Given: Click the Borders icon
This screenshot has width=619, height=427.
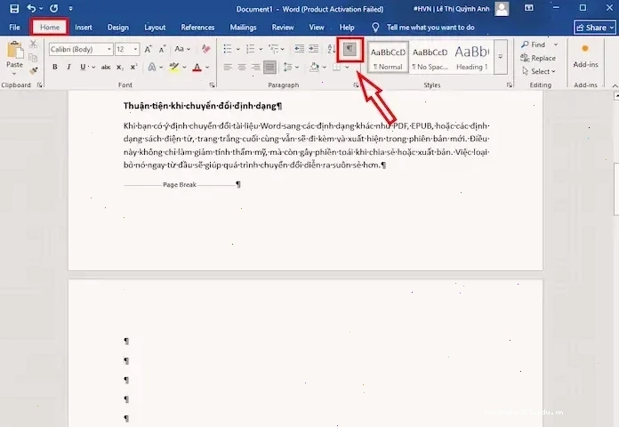Looking at the screenshot, I should [337, 67].
